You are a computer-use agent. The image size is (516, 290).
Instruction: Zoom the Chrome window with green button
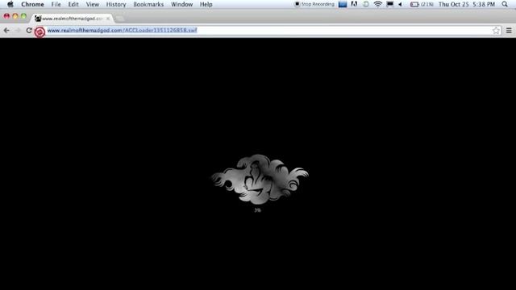click(x=23, y=16)
